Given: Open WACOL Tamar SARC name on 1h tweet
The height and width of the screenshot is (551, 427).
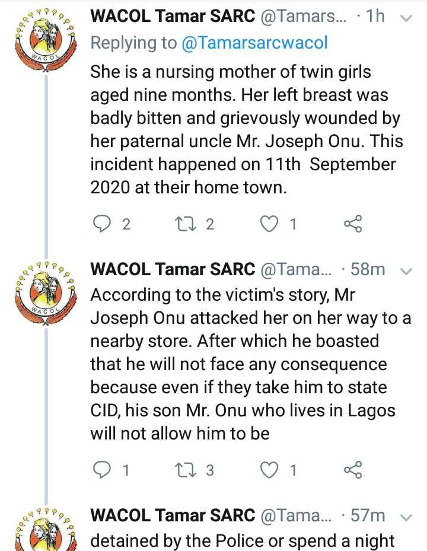Looking at the screenshot, I should [x=173, y=16].
